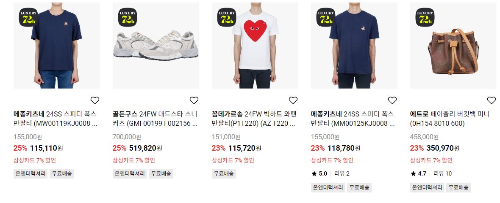Click Luxury 72h badge on first navy tee

[28, 17]
